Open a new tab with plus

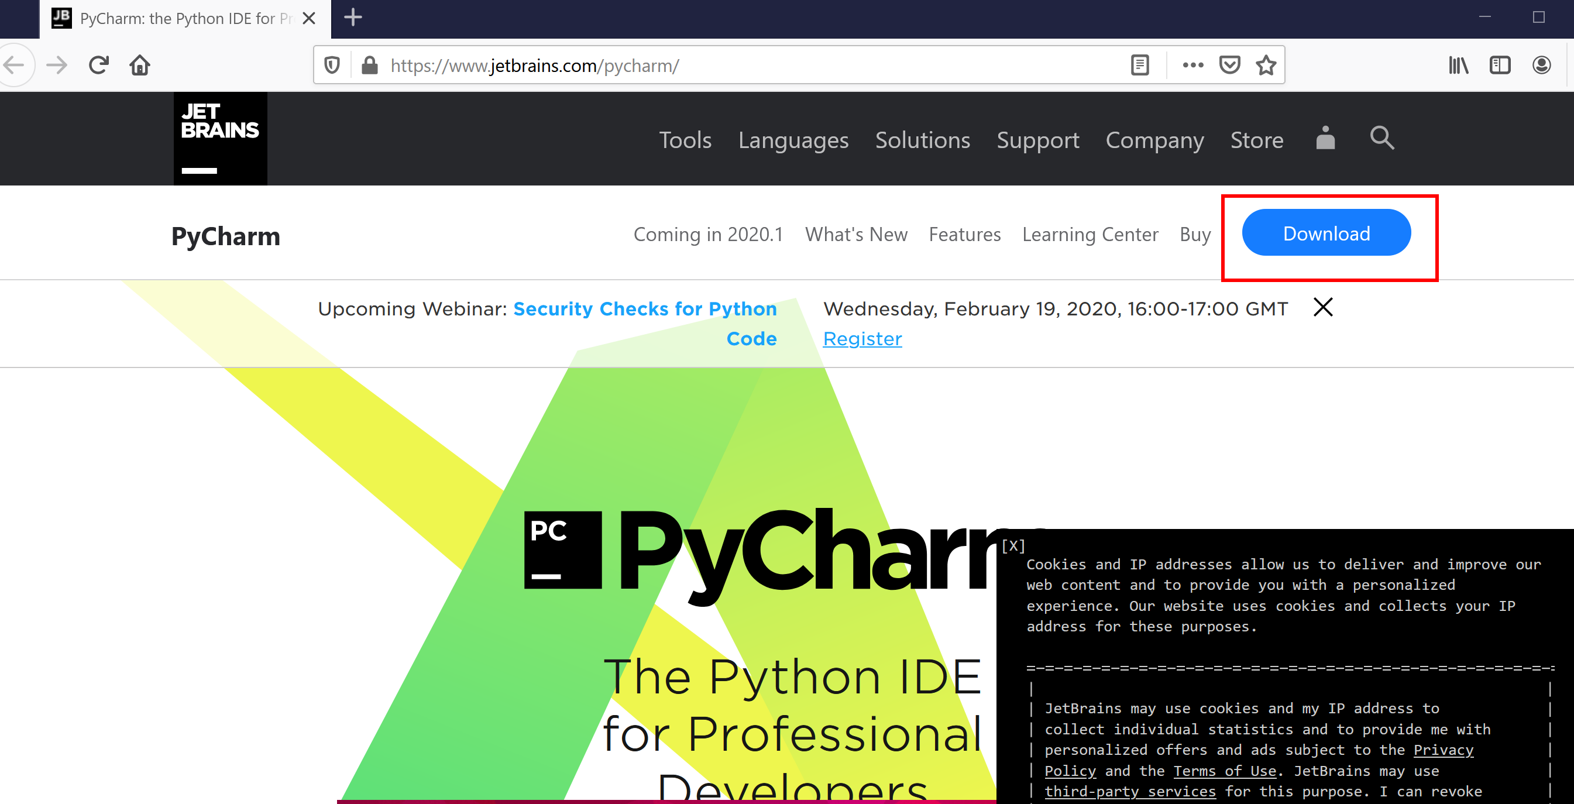(x=353, y=18)
